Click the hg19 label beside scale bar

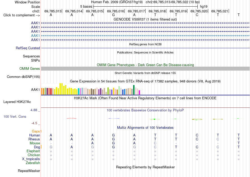[x=204, y=7]
